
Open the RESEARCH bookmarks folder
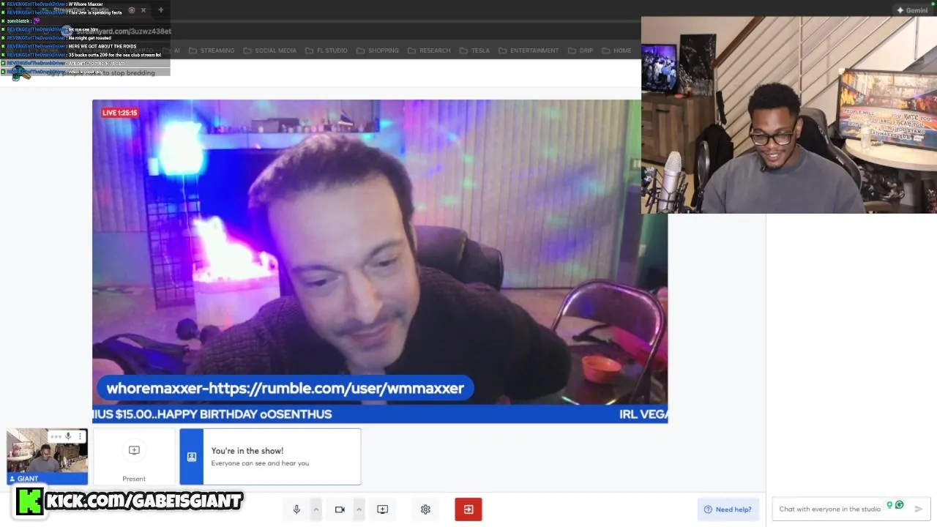429,51
